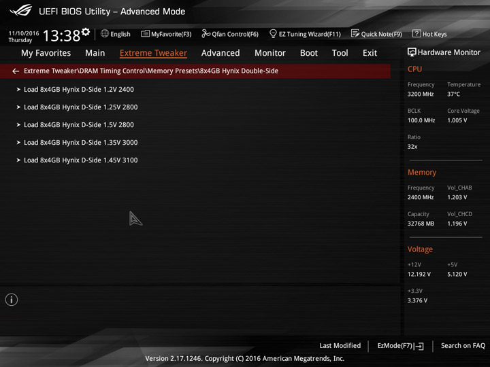This screenshot has width=490, height=367.
Task: Switch to Exit tab
Action: pos(370,53)
